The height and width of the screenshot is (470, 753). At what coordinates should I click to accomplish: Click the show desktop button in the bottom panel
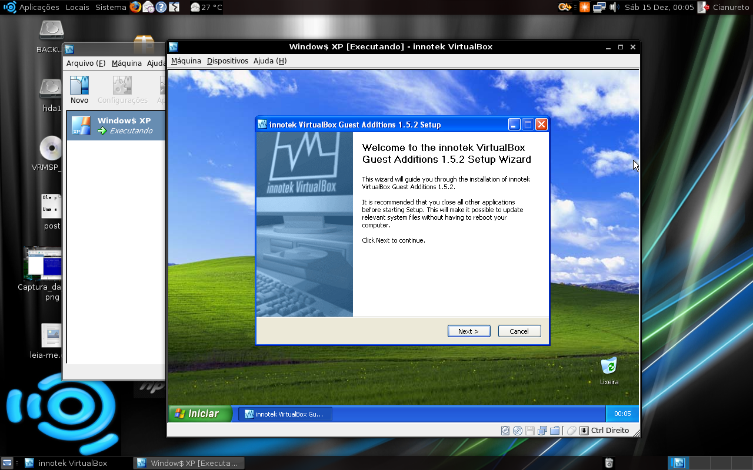point(7,463)
